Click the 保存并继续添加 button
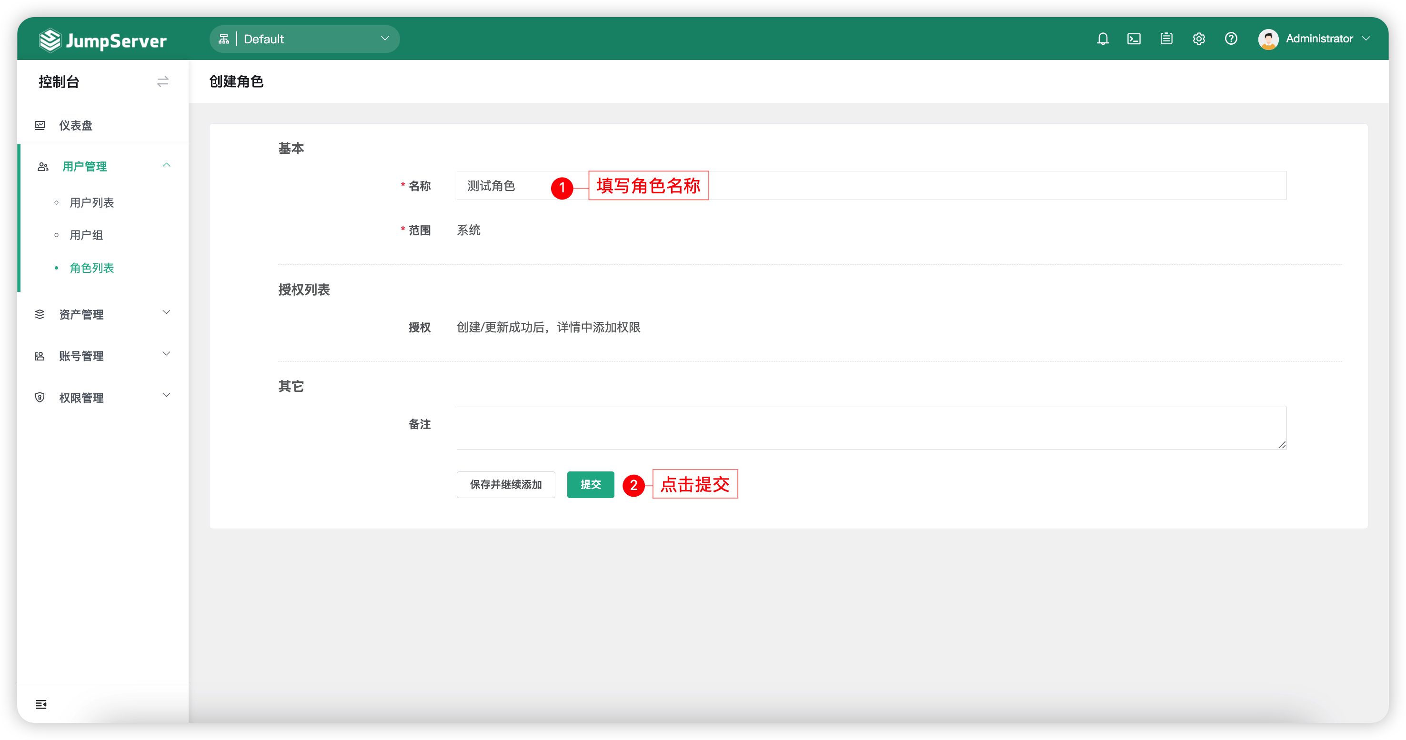Screen dimensions: 1406x740 click(506, 484)
